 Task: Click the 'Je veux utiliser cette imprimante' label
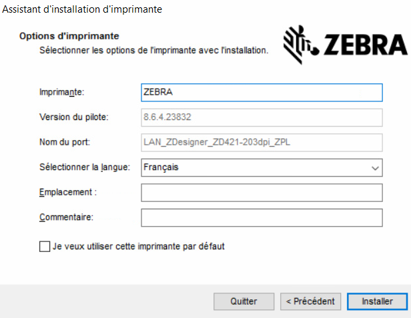coord(138,247)
